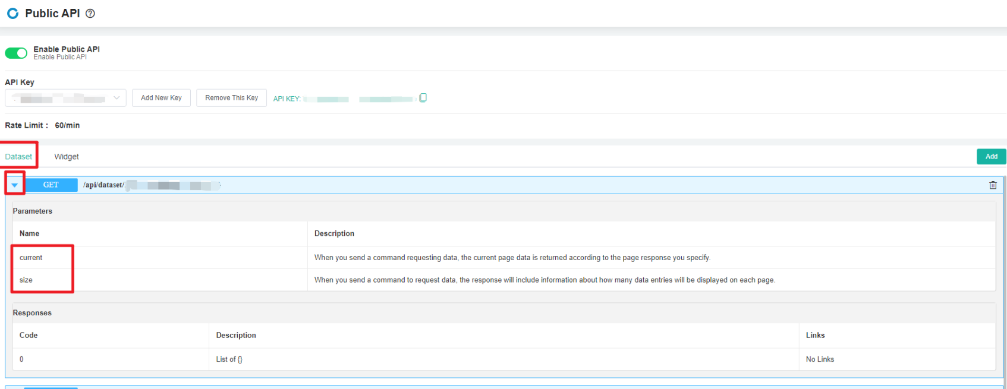Image resolution: width=1007 pixels, height=389 pixels.
Task: Click the Remove This Key button
Action: tap(231, 98)
